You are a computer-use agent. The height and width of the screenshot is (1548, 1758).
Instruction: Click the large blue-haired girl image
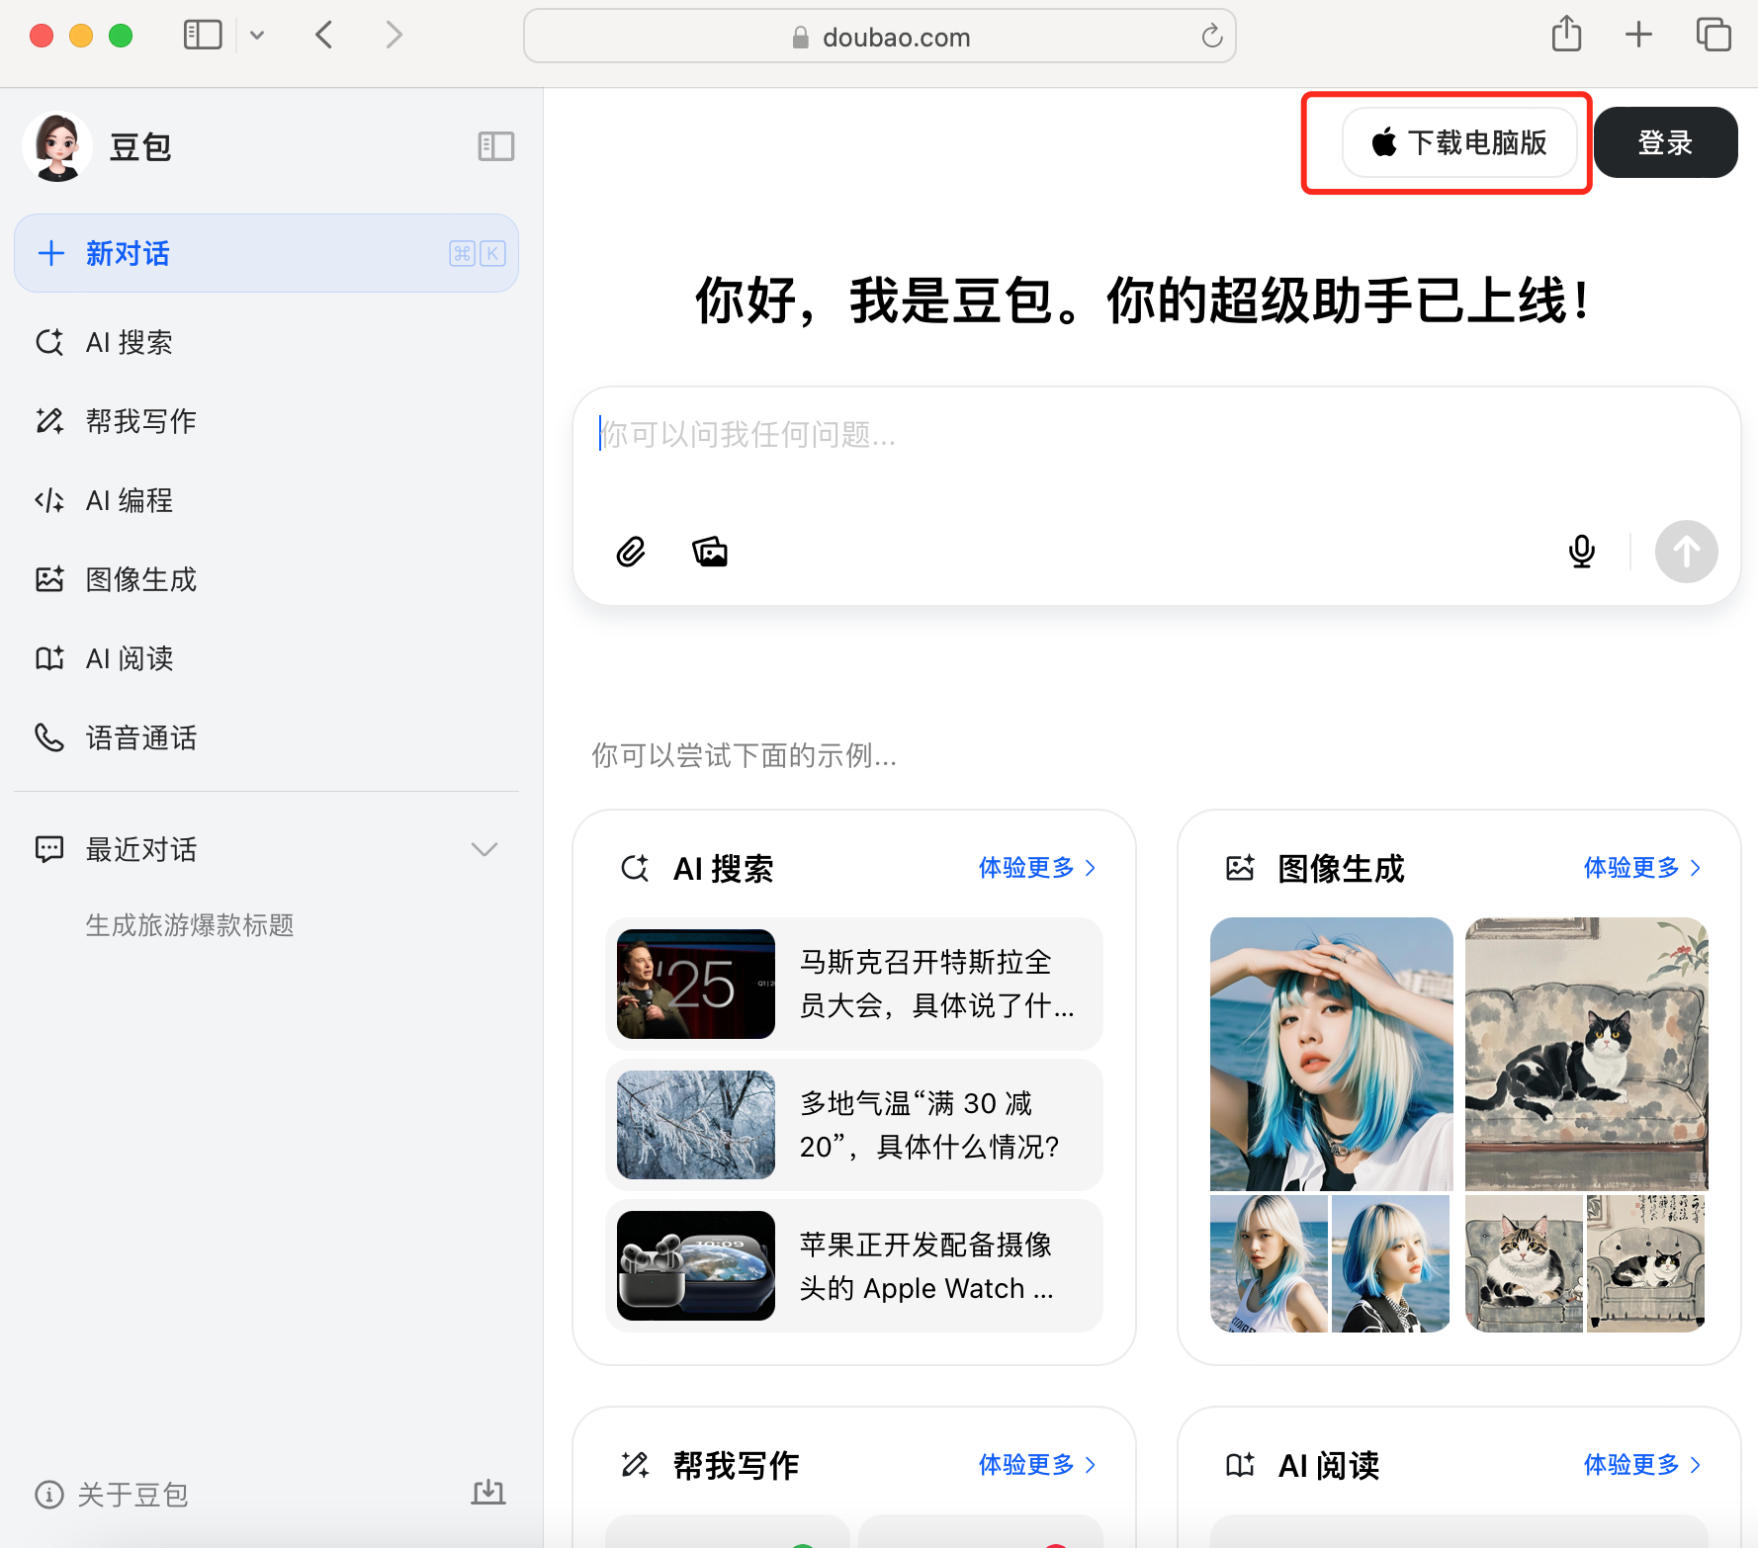1331,1054
